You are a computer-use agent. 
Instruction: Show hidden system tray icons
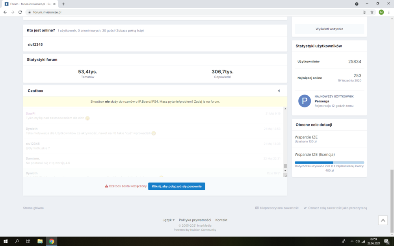point(352,241)
